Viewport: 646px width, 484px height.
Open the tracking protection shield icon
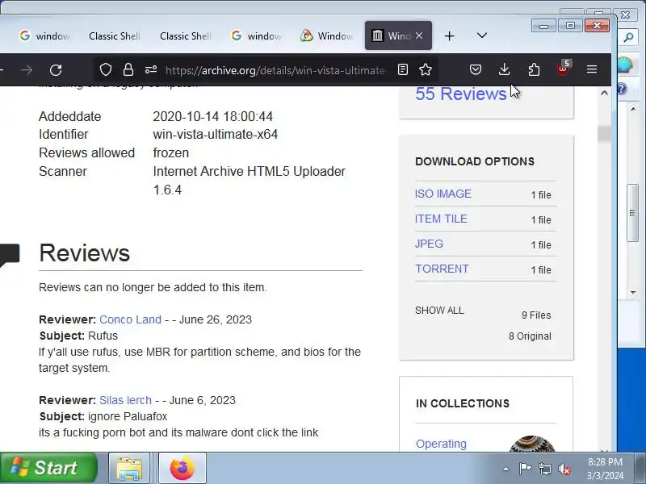tap(106, 69)
